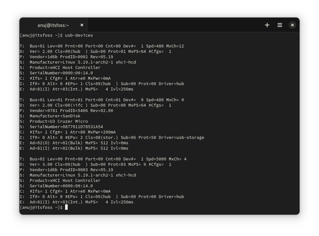319x236 pixels.
Task: Open the terminal hamburger menu
Action: (279, 25)
